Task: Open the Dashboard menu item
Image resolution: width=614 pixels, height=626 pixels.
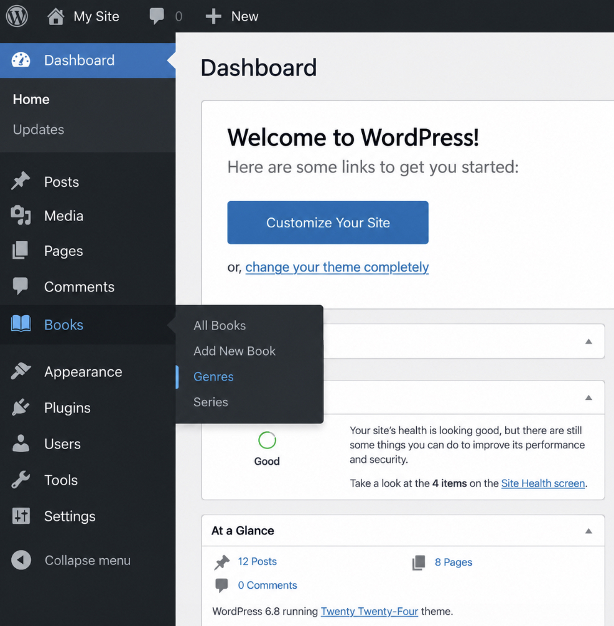Action: tap(88, 60)
